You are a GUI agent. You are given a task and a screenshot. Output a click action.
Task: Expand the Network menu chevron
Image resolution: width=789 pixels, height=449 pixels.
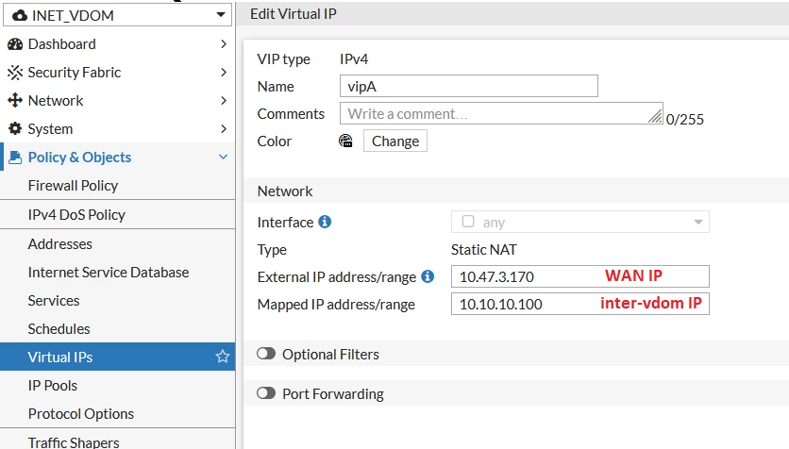tap(224, 101)
